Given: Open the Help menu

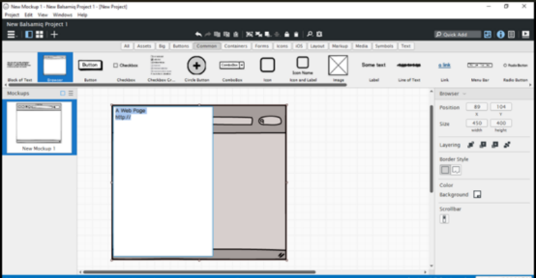Looking at the screenshot, I should (83, 15).
